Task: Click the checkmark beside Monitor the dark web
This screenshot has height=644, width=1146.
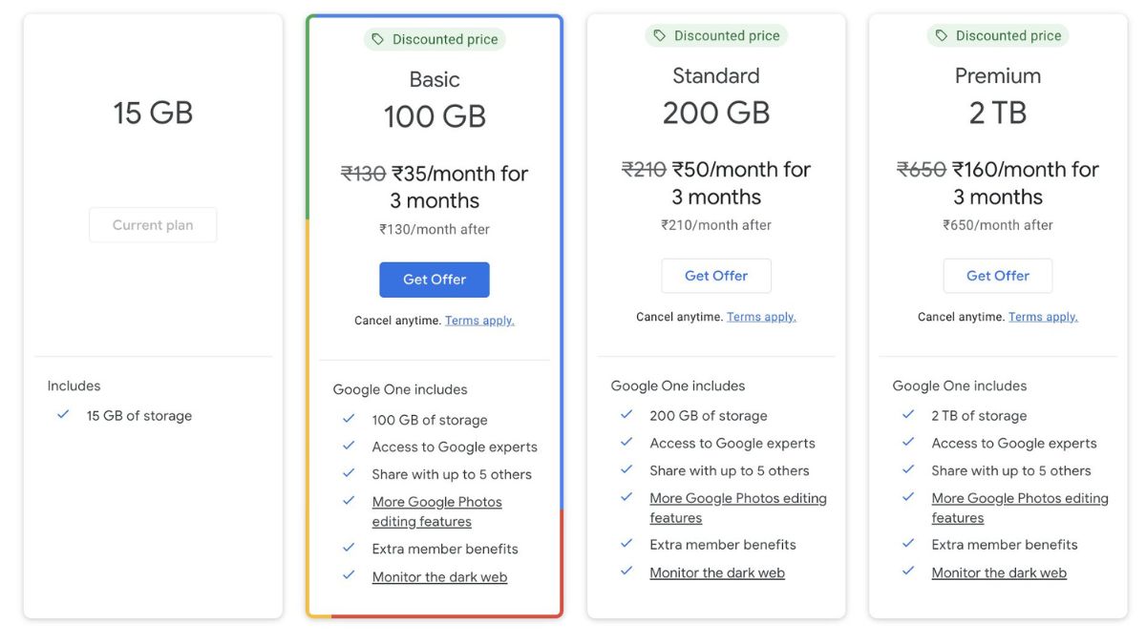Action: [348, 576]
